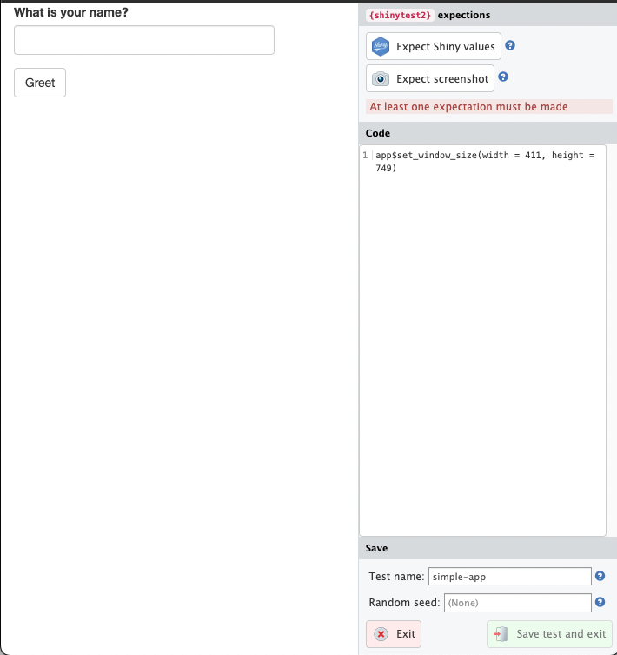Focus the 'What is your name?' text box
617x655 pixels.
(144, 40)
